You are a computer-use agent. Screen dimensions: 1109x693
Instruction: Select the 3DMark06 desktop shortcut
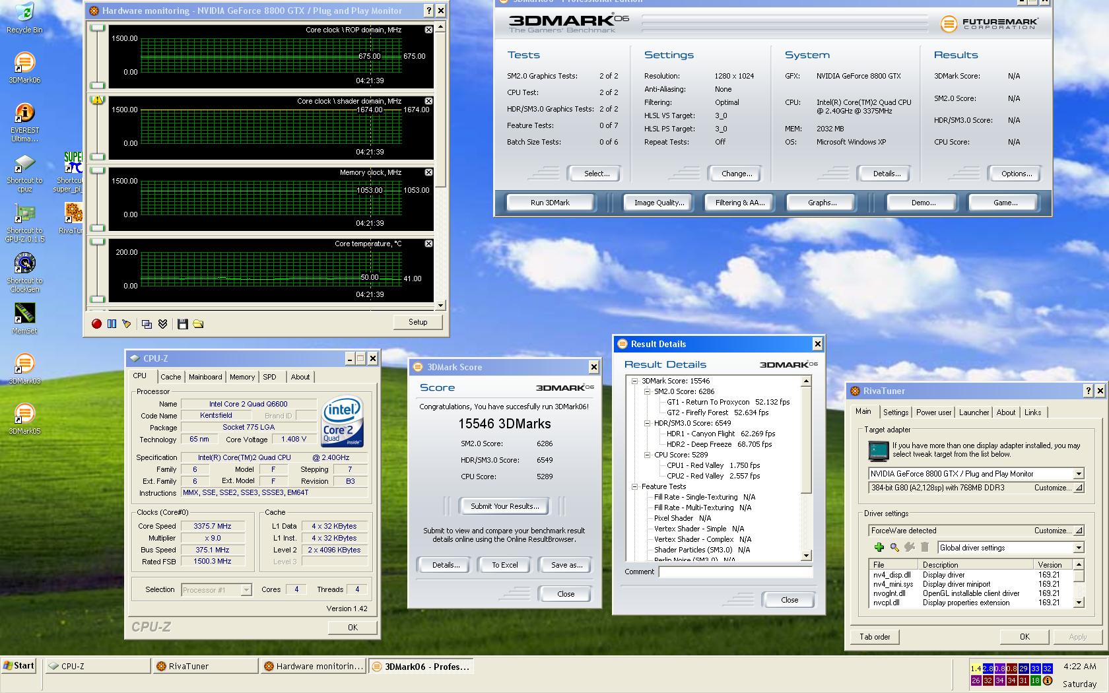(24, 68)
